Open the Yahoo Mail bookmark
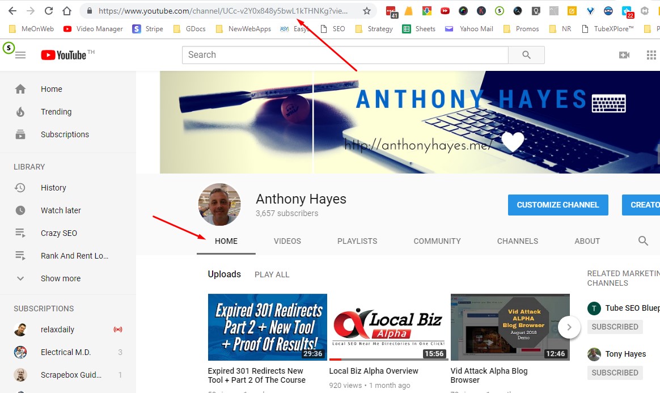660x393 pixels. [469, 28]
